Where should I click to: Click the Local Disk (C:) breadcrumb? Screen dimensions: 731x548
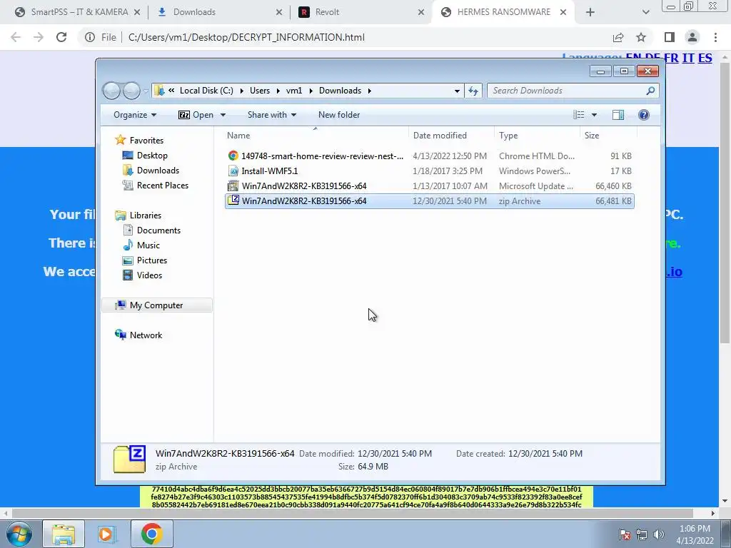coord(206,91)
